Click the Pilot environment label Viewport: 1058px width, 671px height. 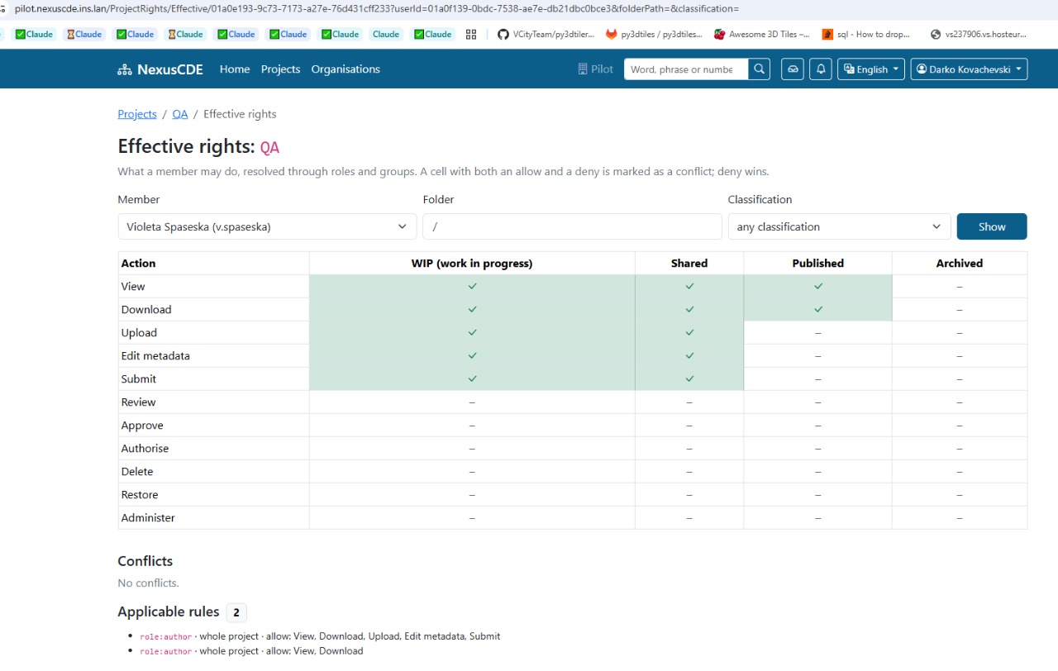[595, 69]
